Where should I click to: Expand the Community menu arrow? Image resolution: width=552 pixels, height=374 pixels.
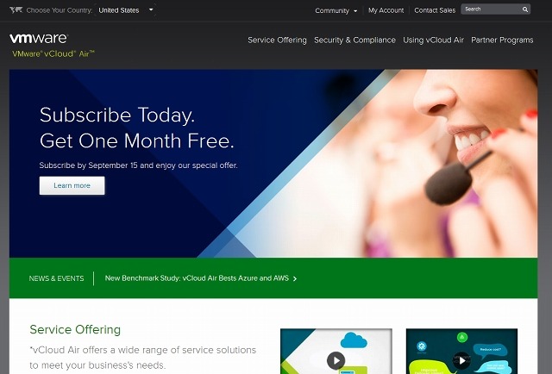(x=355, y=11)
